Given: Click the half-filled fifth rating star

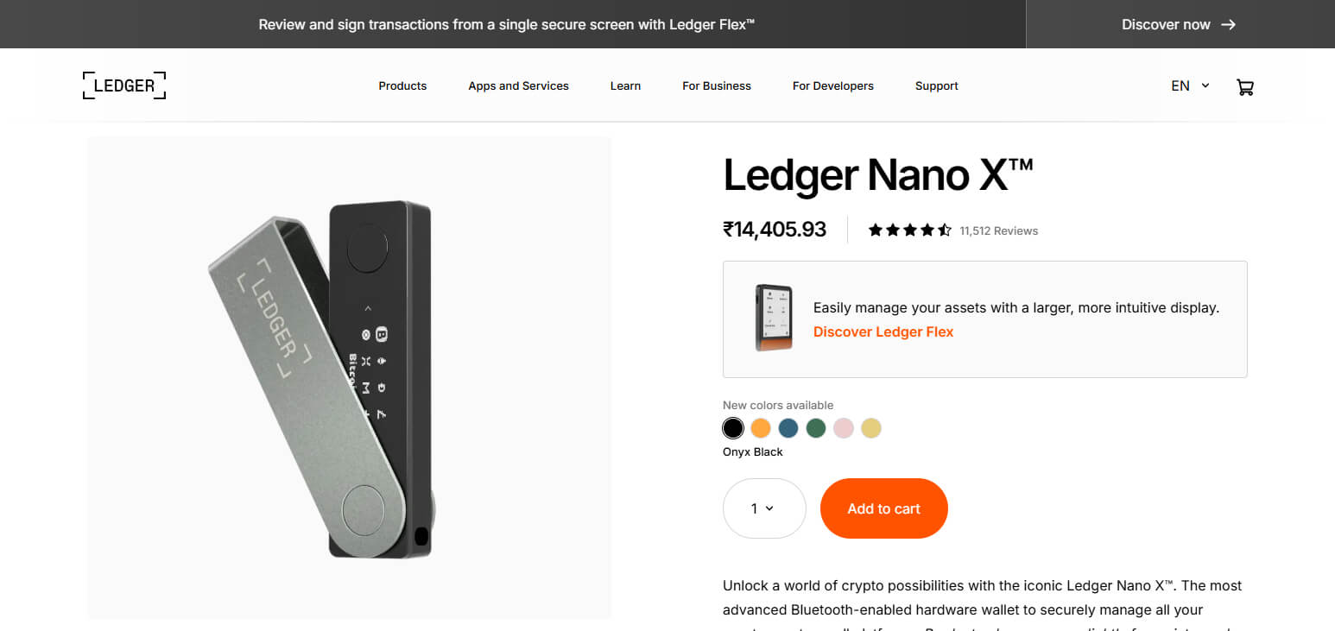Looking at the screenshot, I should [x=945, y=230].
